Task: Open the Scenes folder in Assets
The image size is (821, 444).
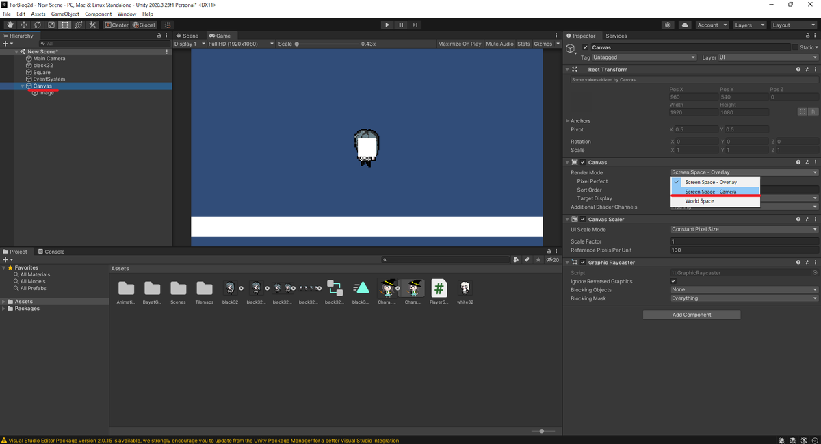Action: pyautogui.click(x=178, y=292)
